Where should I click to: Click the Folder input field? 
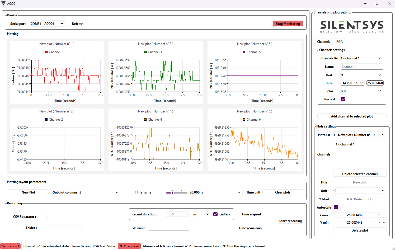[x=64, y=228]
